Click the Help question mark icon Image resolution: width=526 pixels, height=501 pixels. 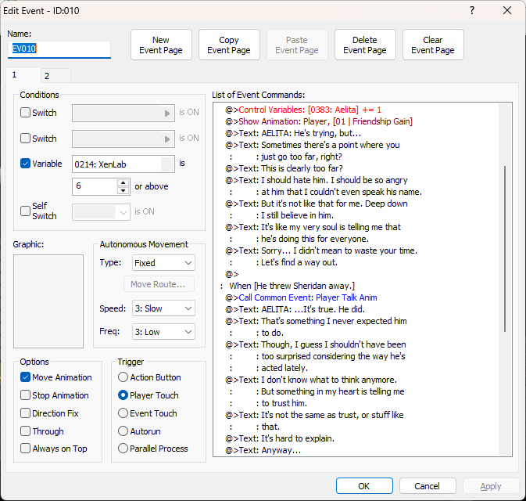(x=471, y=10)
